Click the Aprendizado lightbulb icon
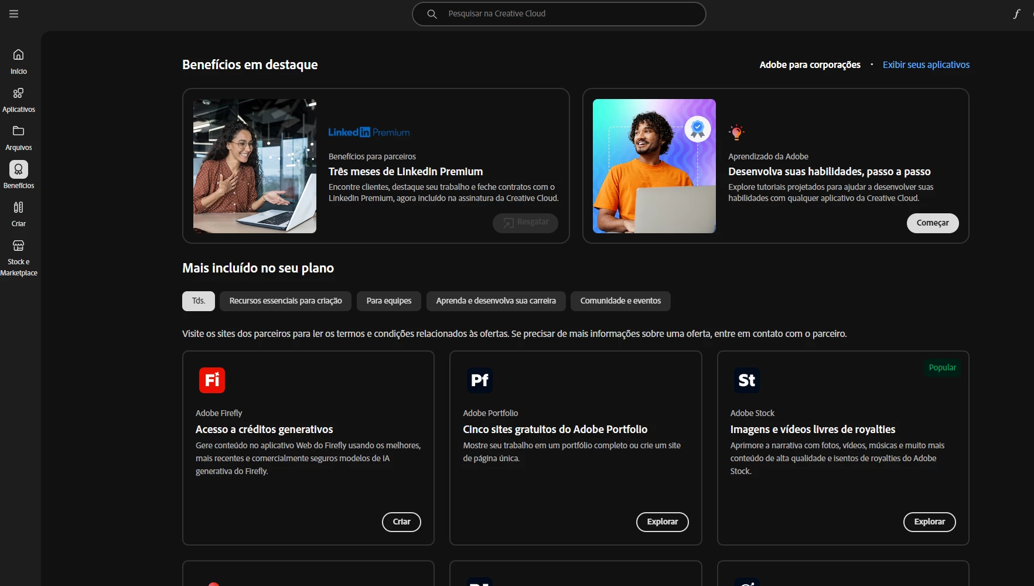Screen dimensions: 1034x586 point(736,132)
